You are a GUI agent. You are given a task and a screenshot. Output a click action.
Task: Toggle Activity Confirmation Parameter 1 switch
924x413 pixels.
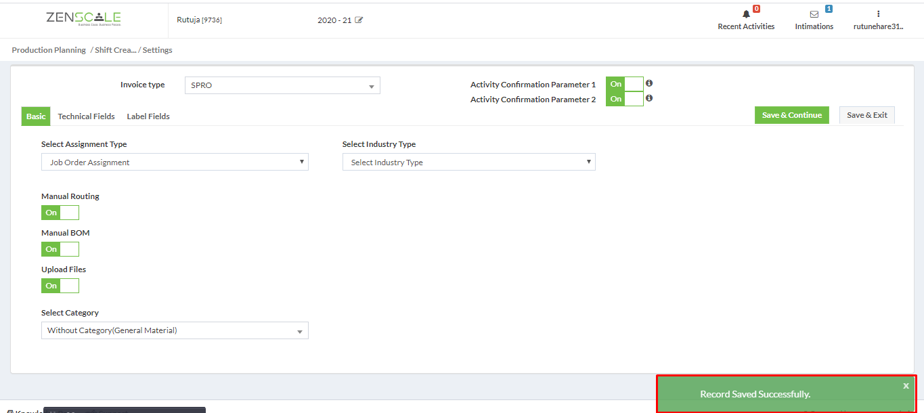pos(625,84)
